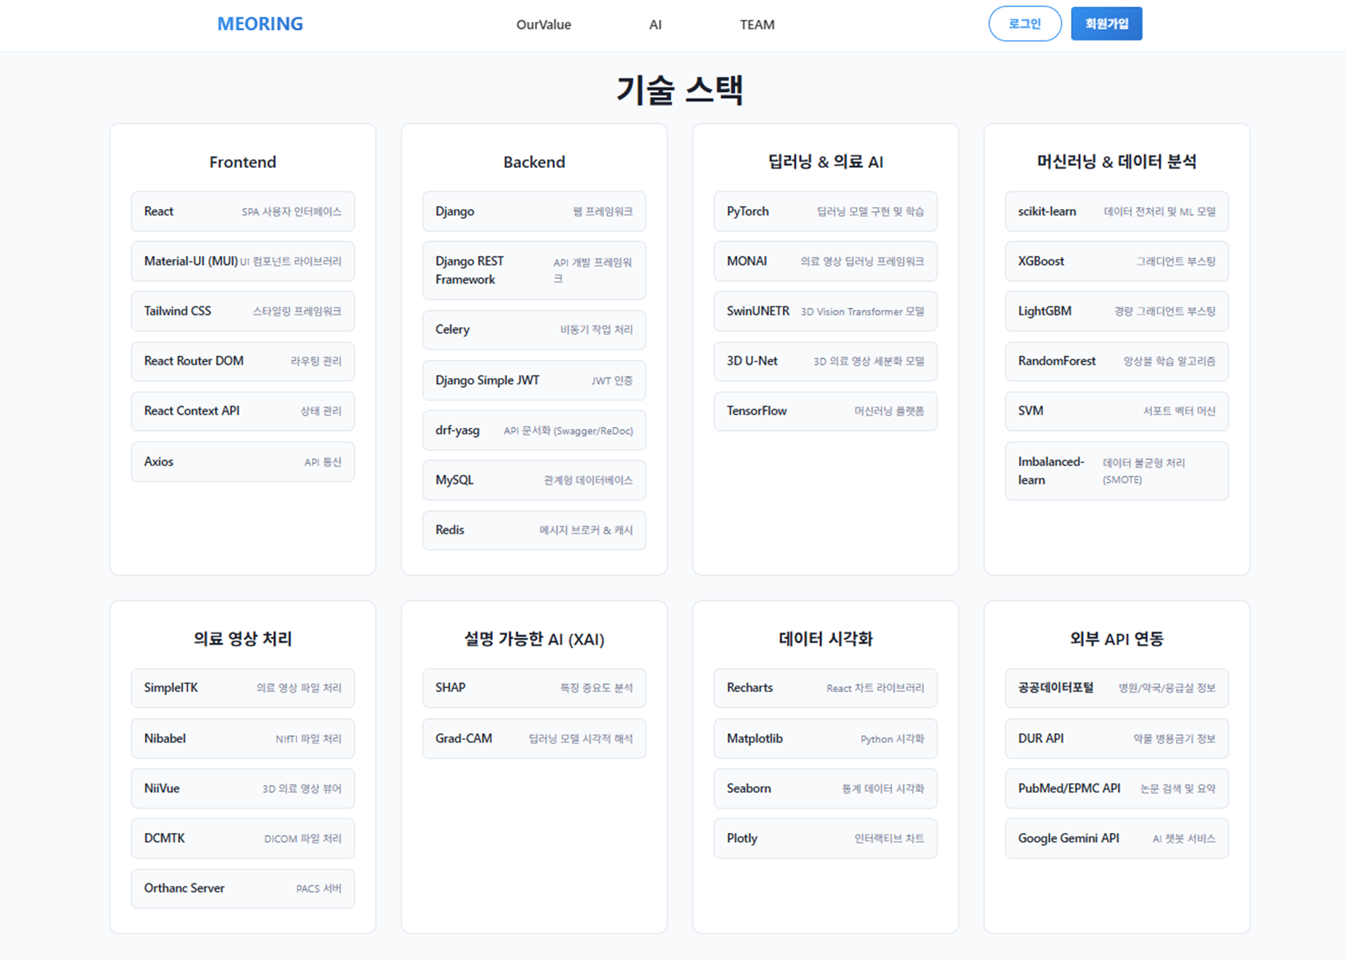Click the 로그인 button
Screen dimensions: 1346x960
[1024, 24]
